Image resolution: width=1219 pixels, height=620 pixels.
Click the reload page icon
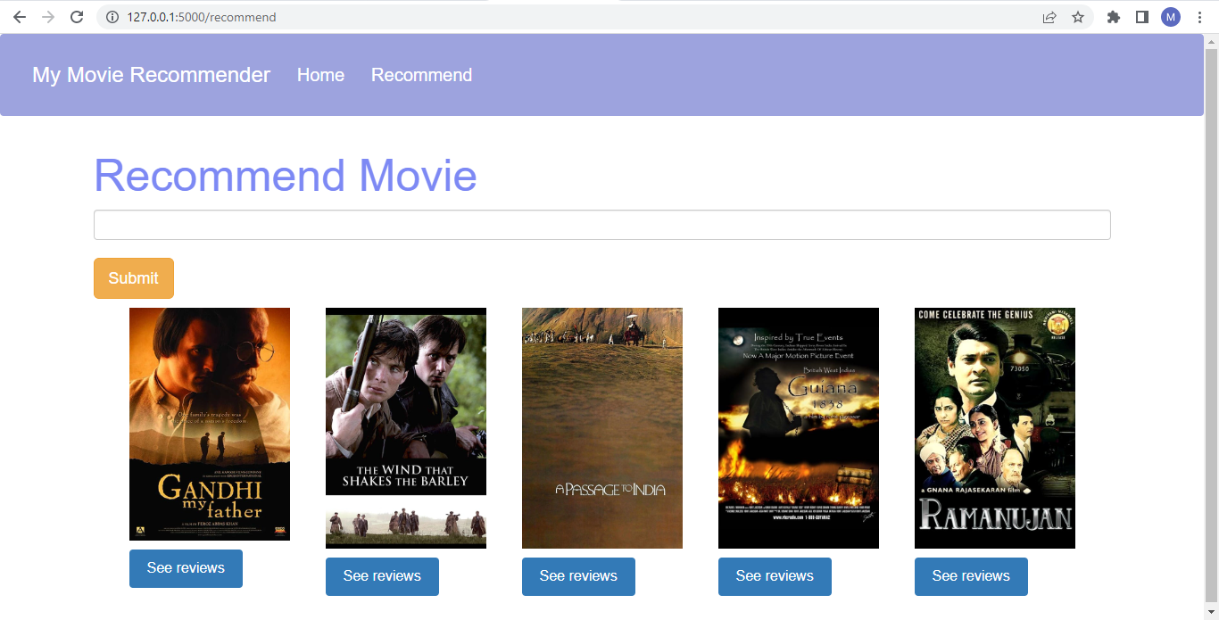tap(77, 16)
